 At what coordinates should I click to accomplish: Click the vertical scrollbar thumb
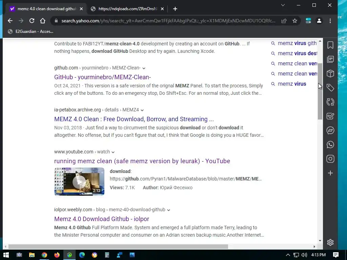(x=320, y=91)
